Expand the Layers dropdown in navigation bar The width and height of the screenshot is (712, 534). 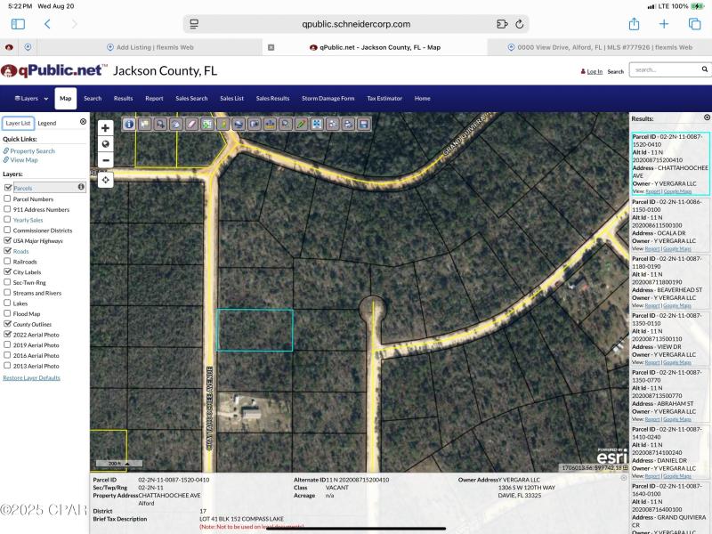[x=31, y=99]
